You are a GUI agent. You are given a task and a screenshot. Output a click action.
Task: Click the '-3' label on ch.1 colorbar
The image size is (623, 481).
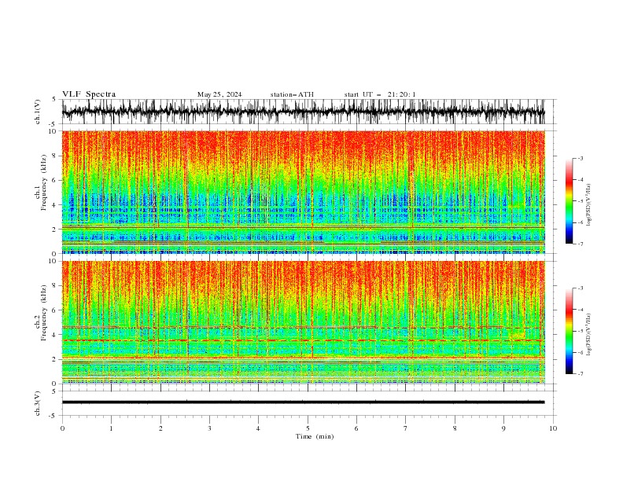click(580, 158)
